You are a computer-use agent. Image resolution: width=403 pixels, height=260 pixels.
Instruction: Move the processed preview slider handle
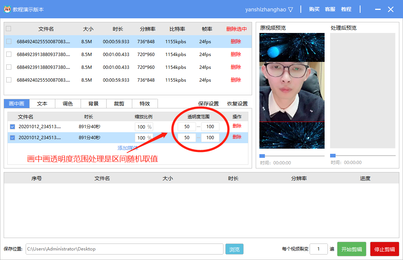333,156
